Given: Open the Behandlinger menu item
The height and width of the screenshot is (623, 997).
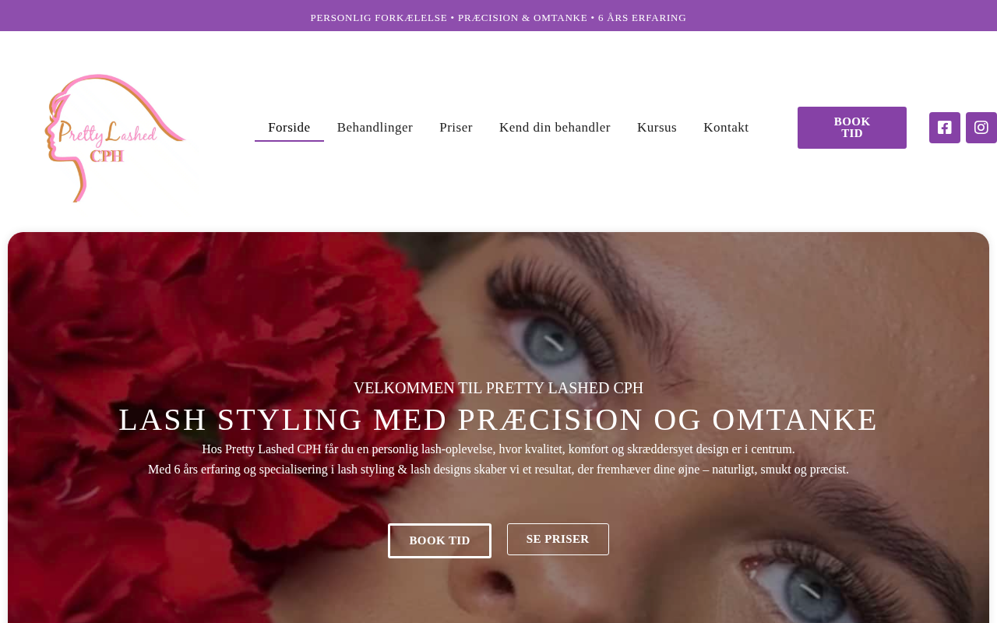Looking at the screenshot, I should pos(375,128).
